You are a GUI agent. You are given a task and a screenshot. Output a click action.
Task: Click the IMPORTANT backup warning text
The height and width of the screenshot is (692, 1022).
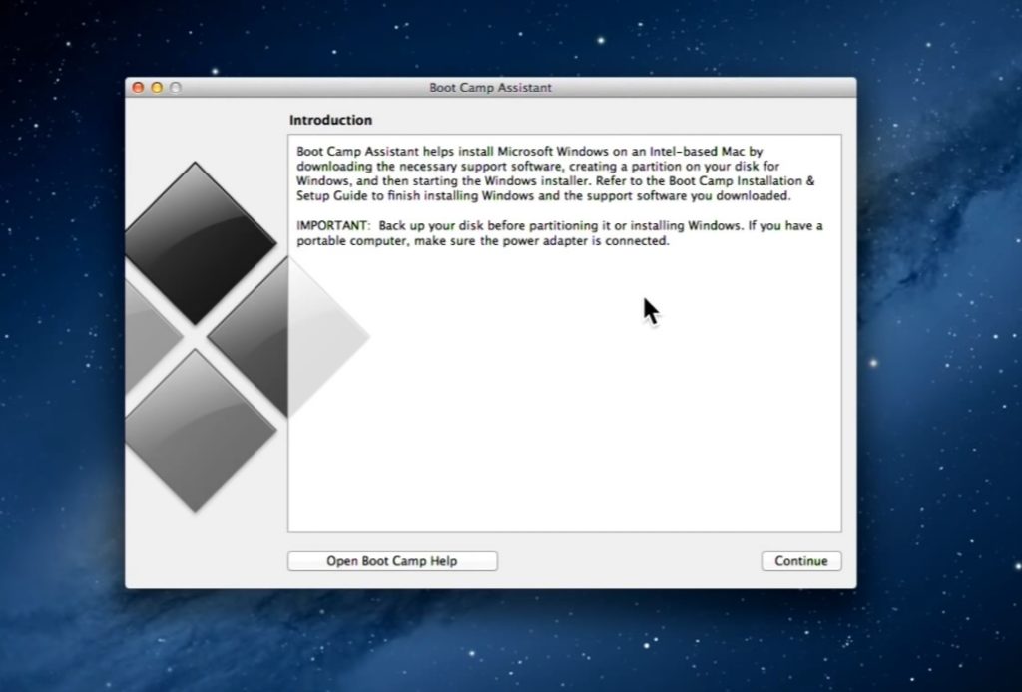click(x=559, y=233)
